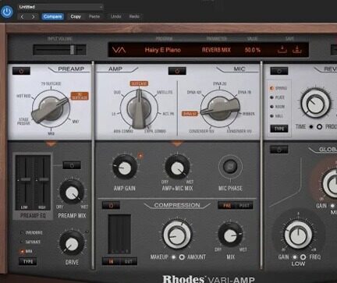Click the preamp selector knob
337x283 pixels.
(x=51, y=108)
